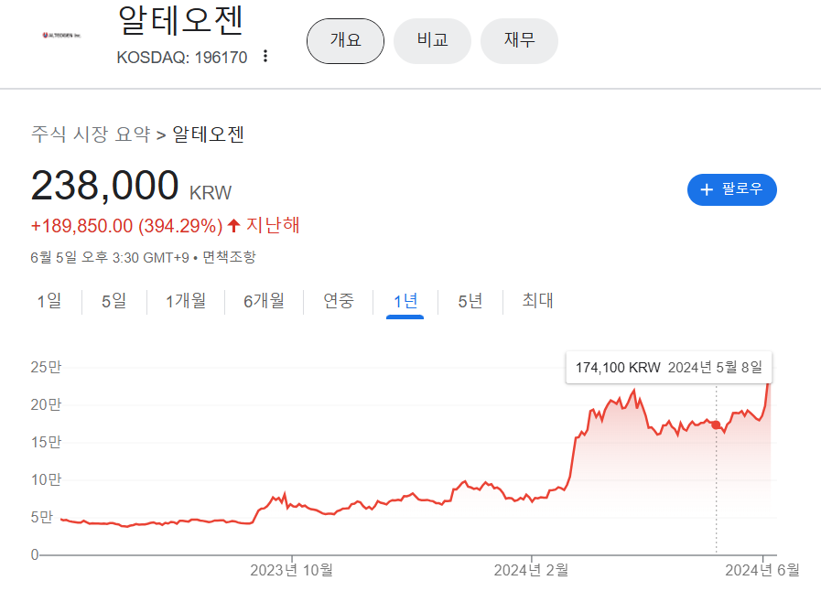Select the 재무 tab
821x591 pixels.
coord(519,41)
